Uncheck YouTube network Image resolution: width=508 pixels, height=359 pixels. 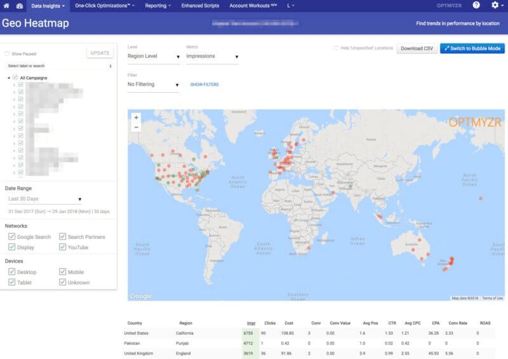coord(62,247)
